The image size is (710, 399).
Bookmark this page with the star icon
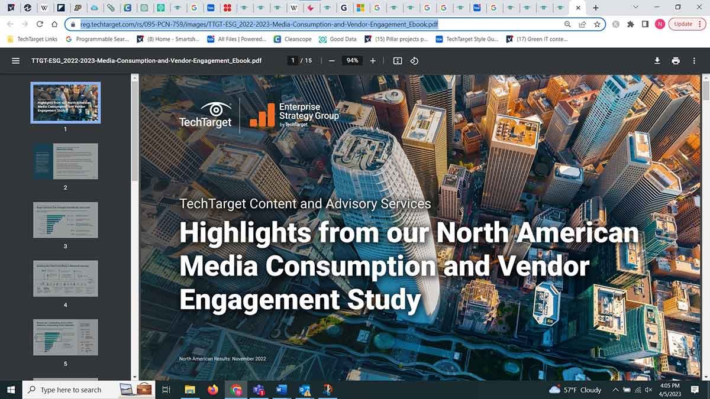point(597,24)
